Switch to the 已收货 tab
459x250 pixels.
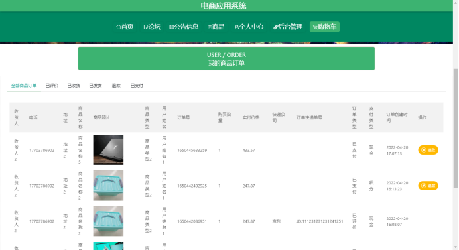[x=74, y=86]
